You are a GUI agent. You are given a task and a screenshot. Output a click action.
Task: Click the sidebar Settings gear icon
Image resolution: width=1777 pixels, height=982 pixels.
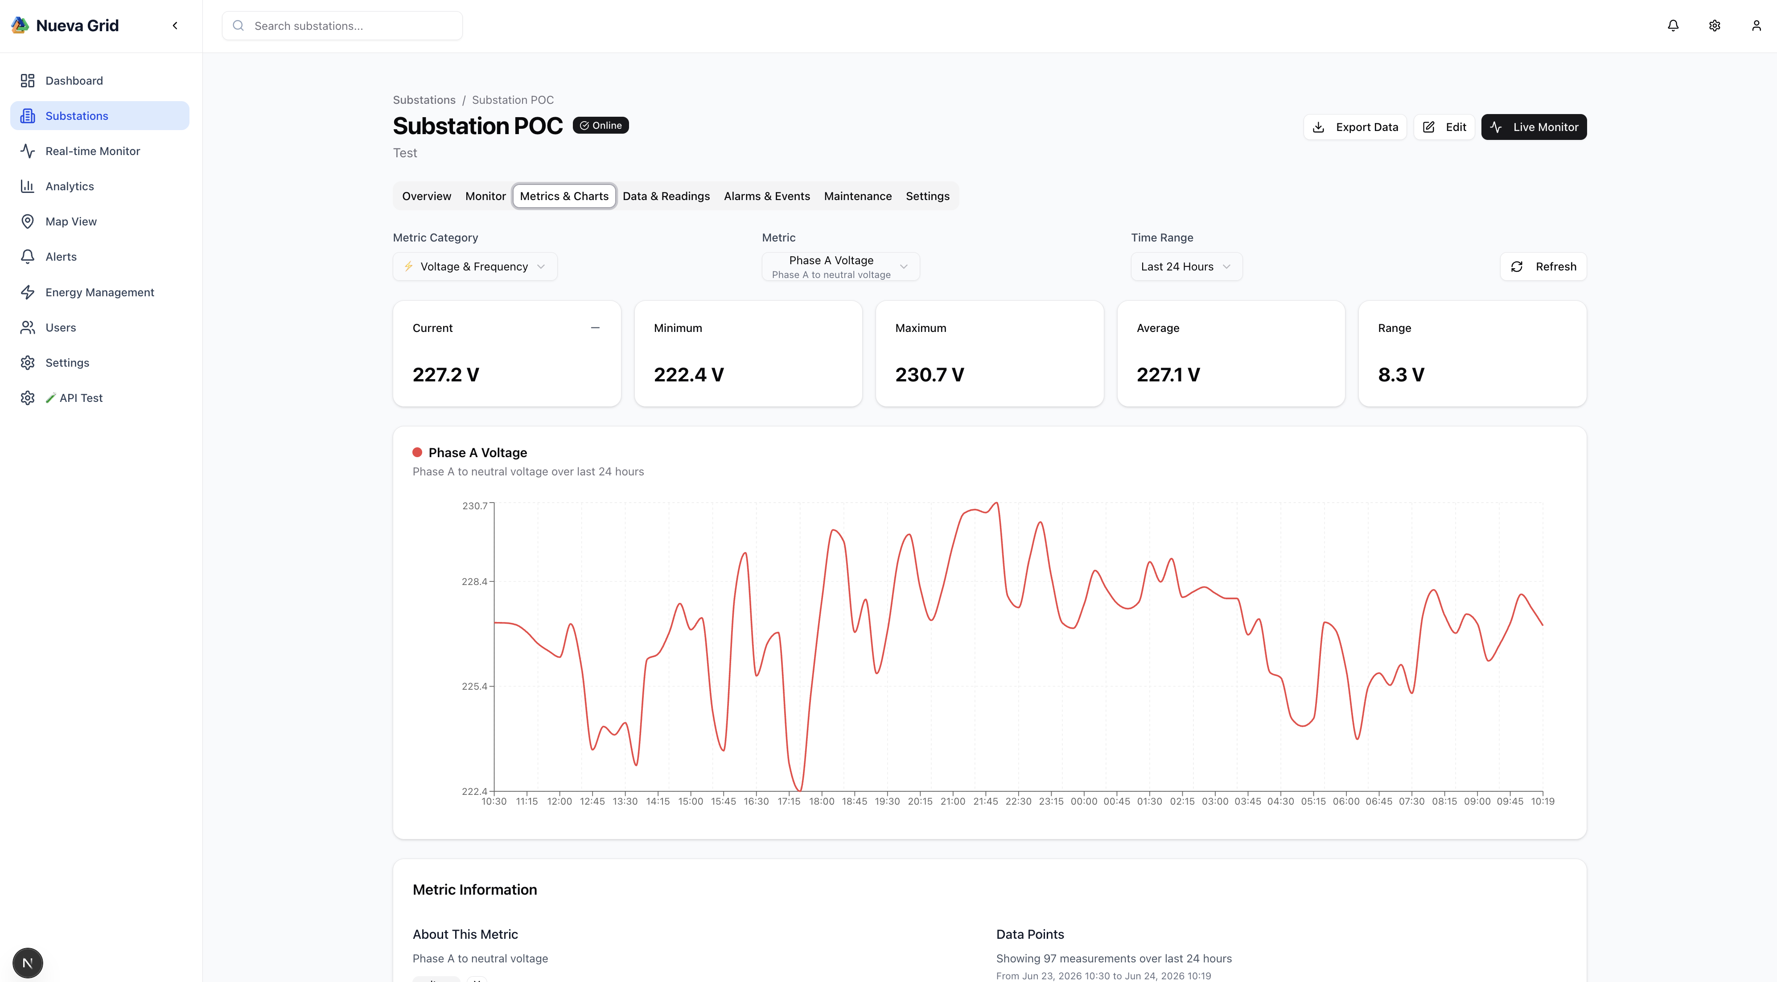28,363
